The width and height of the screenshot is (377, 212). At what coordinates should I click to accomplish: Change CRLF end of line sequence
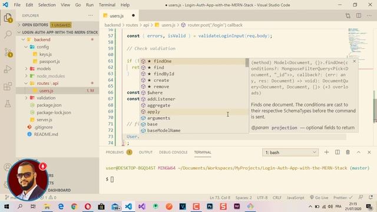click(x=277, y=198)
